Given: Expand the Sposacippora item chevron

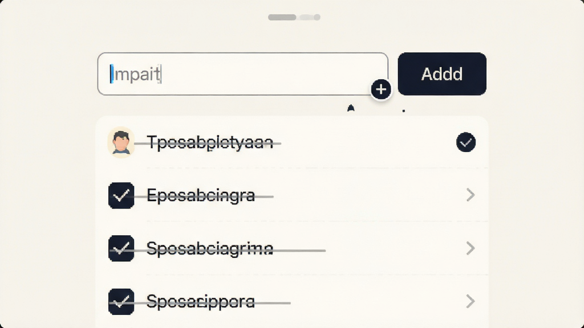Looking at the screenshot, I should 471,301.
